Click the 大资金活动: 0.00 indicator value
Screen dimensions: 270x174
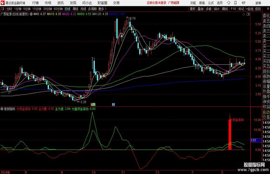(27, 109)
